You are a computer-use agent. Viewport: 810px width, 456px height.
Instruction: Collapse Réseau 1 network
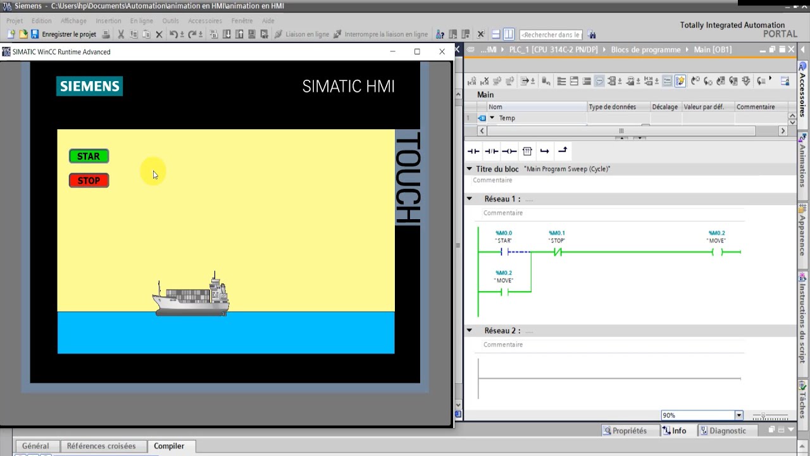point(470,199)
